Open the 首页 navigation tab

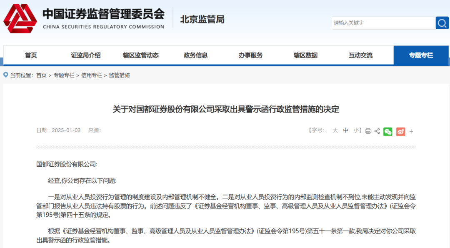pos(31,55)
